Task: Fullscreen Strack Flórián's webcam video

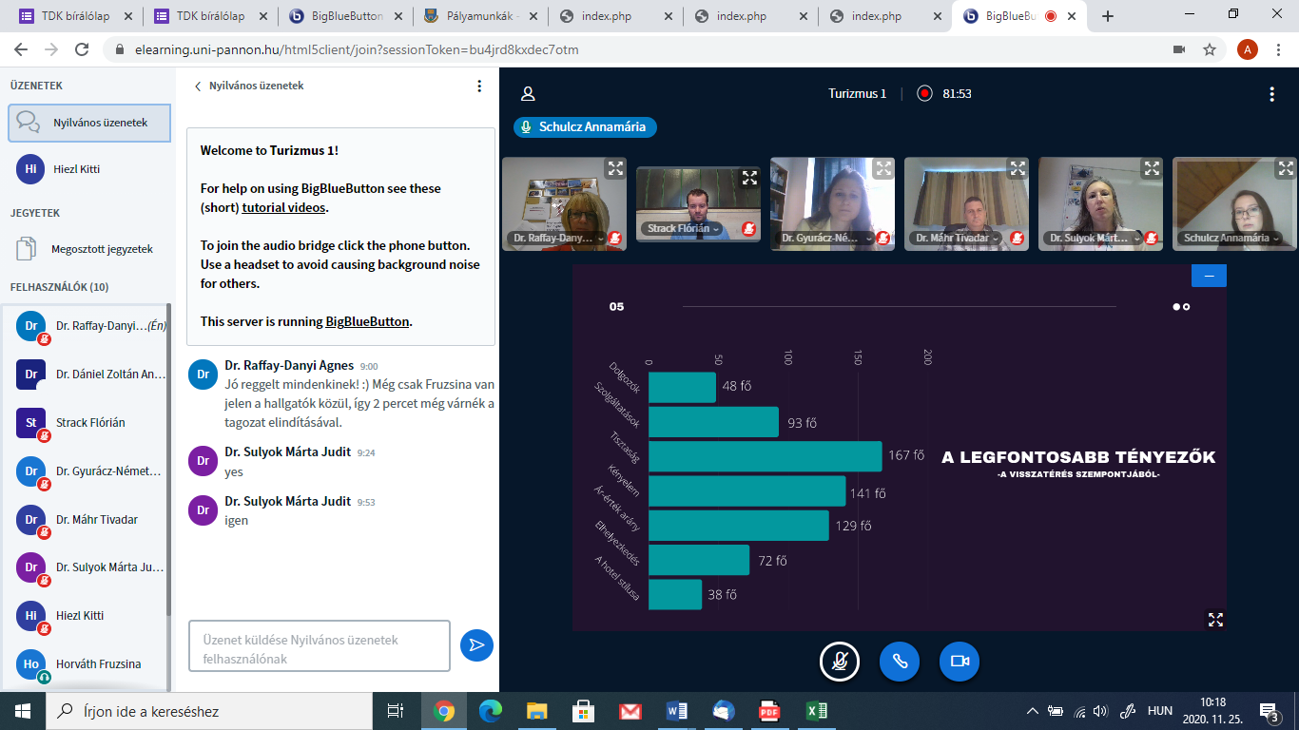Action: coord(749,178)
